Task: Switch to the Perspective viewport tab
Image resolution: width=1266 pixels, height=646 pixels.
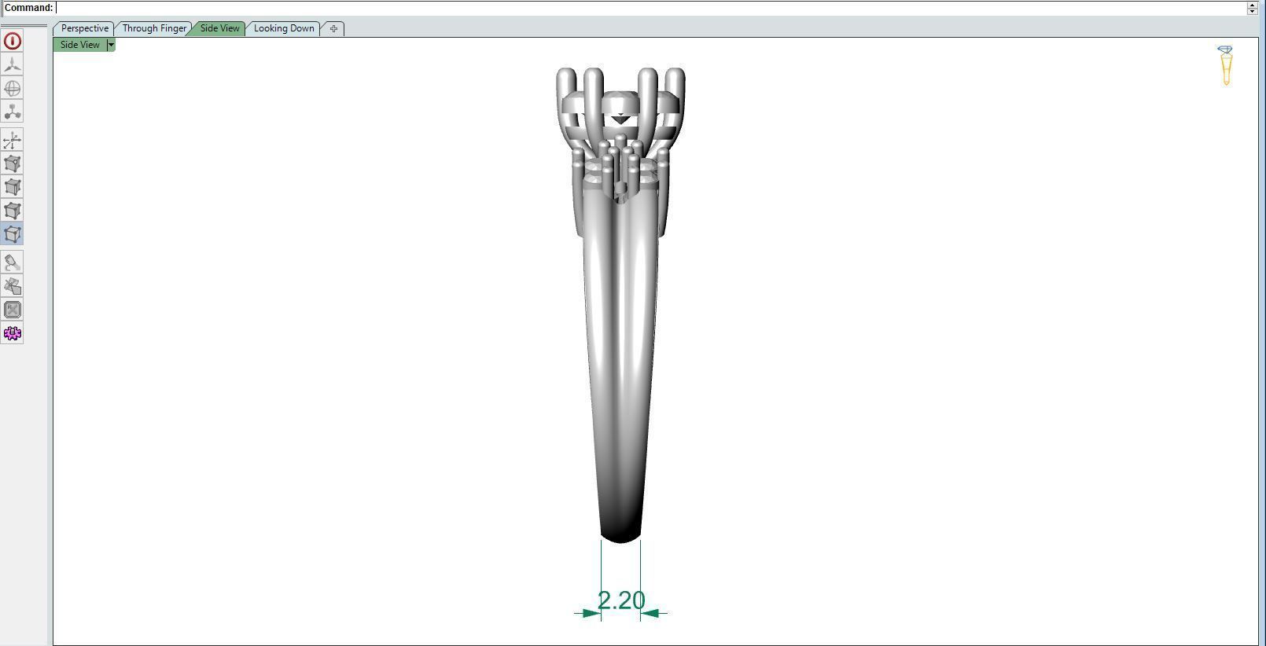Action: click(x=85, y=28)
